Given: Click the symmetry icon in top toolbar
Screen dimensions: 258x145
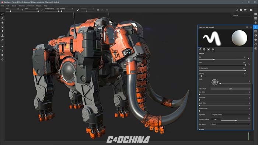Looking at the screenshot, I should (98, 10).
